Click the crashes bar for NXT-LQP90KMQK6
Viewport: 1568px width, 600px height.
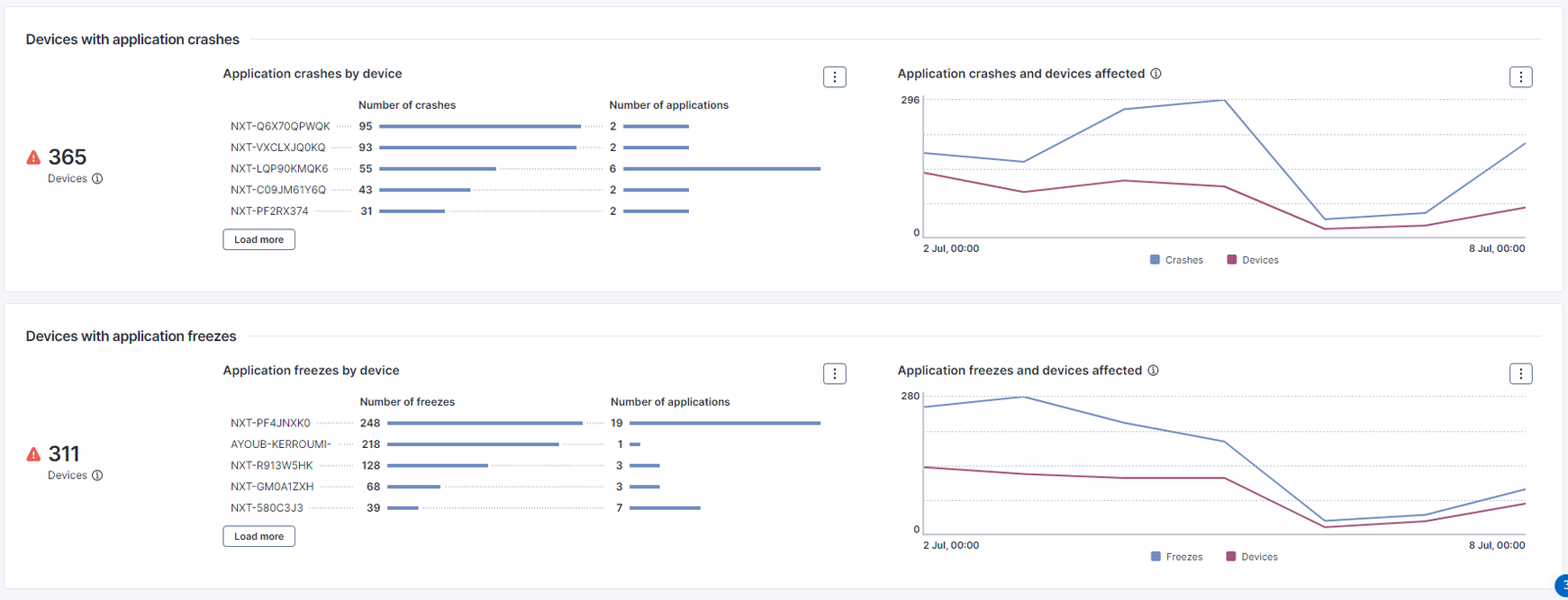pyautogui.click(x=437, y=169)
